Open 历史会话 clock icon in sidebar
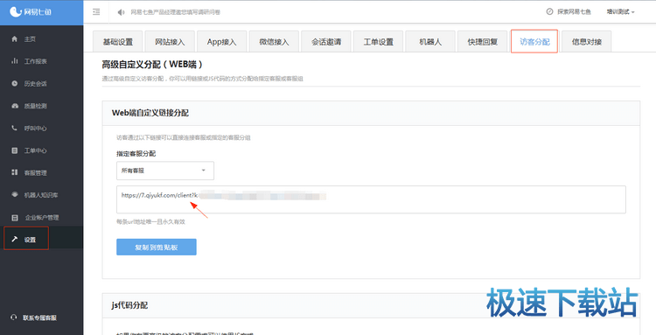 (15, 84)
